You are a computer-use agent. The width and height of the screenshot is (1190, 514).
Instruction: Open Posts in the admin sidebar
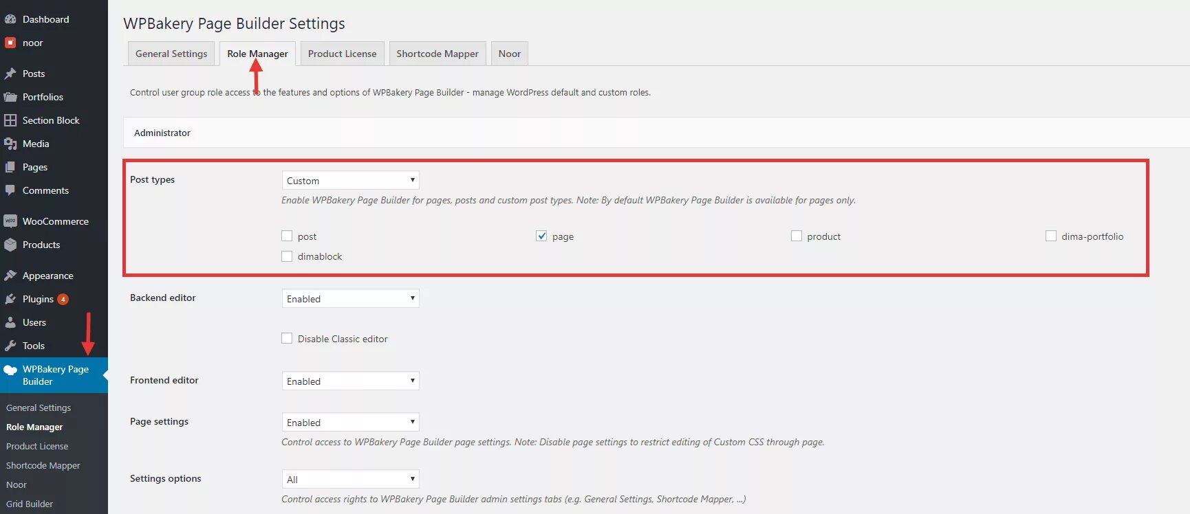[34, 74]
